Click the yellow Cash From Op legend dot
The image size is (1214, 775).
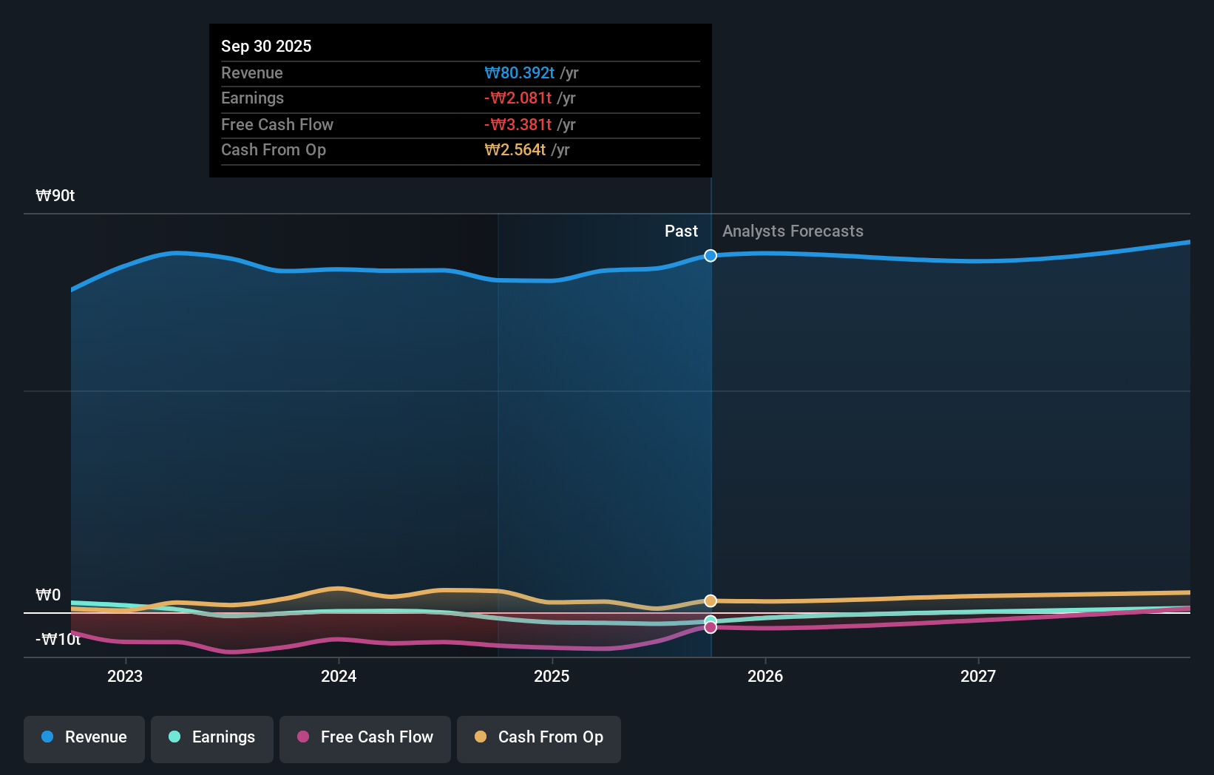[480, 737]
